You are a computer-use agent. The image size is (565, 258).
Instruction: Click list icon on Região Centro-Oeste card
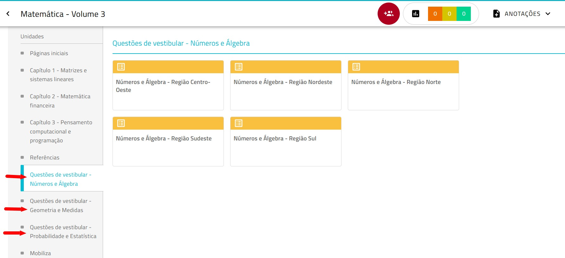121,67
